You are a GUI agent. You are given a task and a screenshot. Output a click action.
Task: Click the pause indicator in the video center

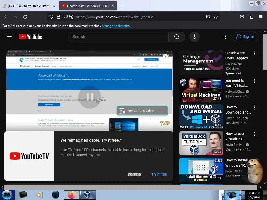pos(90,97)
